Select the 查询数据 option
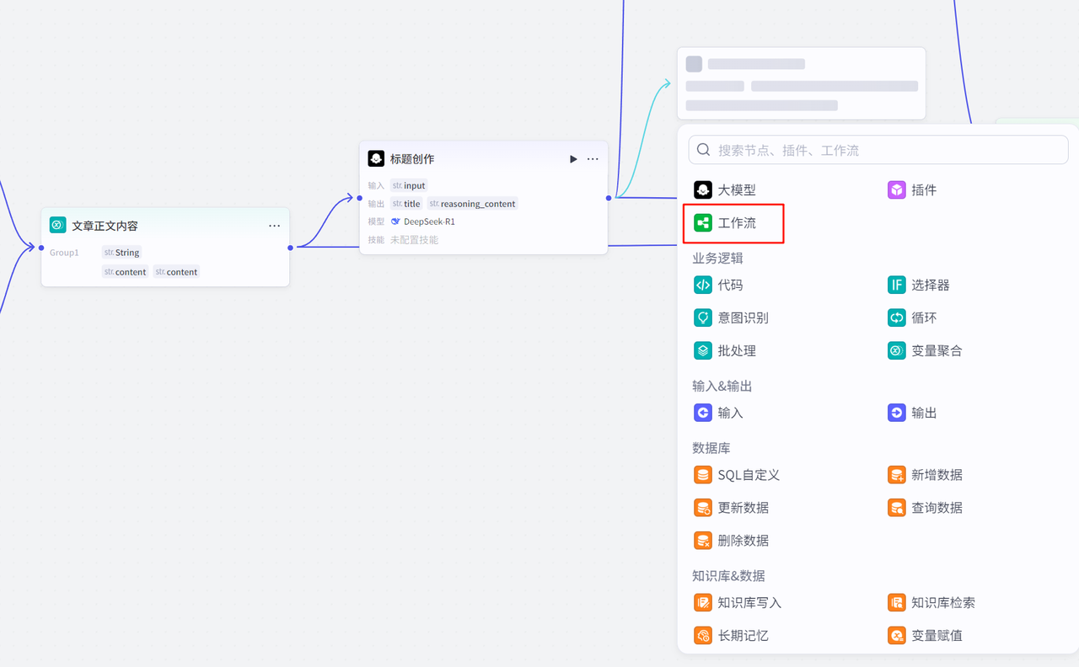This screenshot has height=667, width=1079. pyautogui.click(x=936, y=508)
